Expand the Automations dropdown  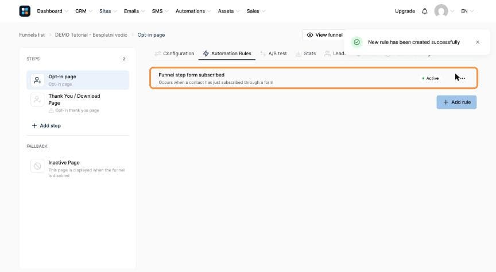click(x=193, y=11)
